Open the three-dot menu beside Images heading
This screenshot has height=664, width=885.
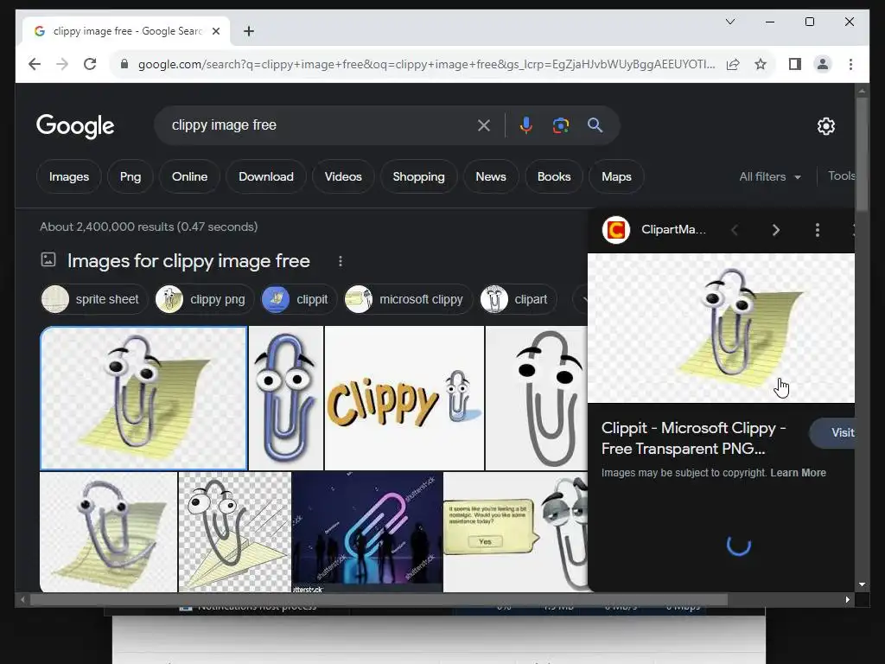point(340,261)
